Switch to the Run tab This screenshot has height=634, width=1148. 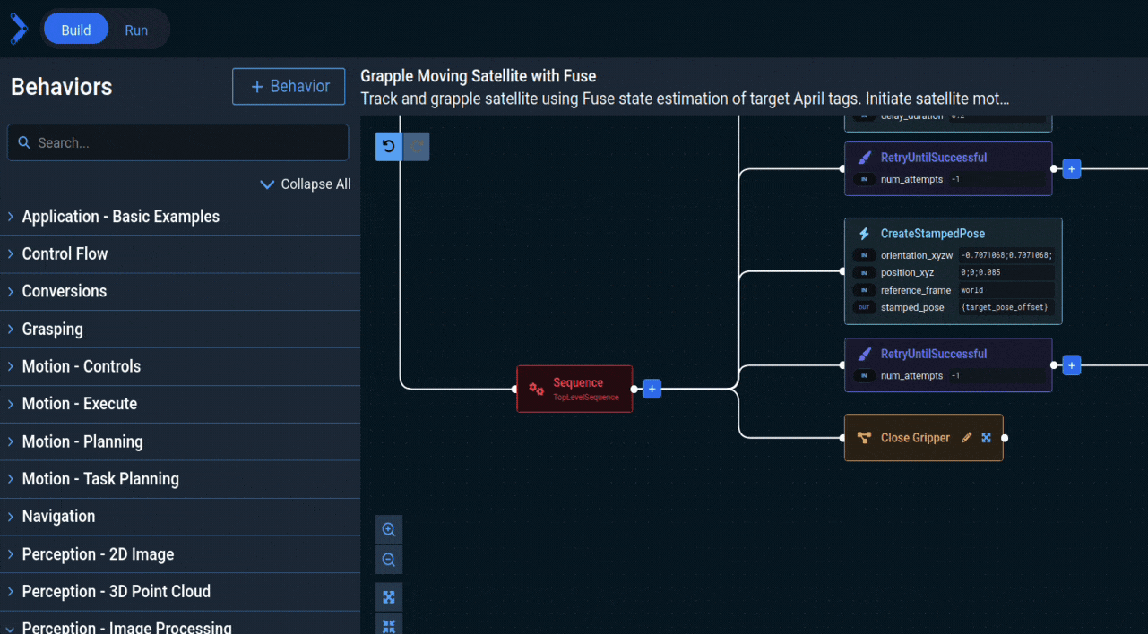click(x=136, y=30)
